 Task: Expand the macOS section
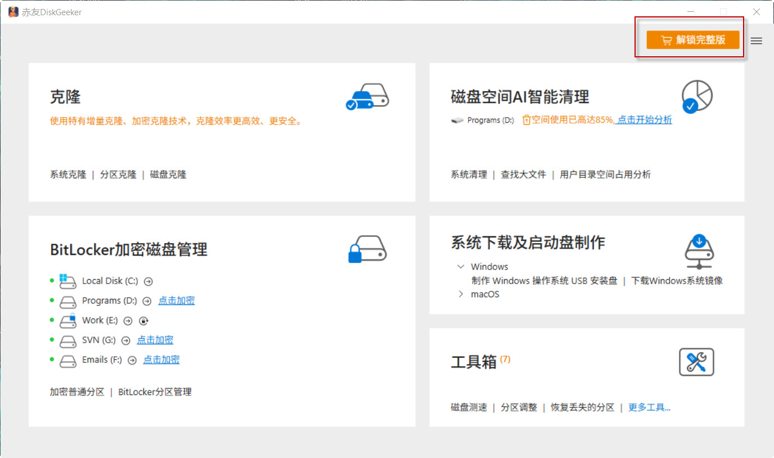pos(461,294)
